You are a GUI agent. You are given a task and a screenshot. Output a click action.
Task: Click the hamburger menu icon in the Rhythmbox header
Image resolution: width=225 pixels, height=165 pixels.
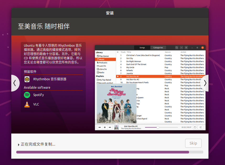186,48
